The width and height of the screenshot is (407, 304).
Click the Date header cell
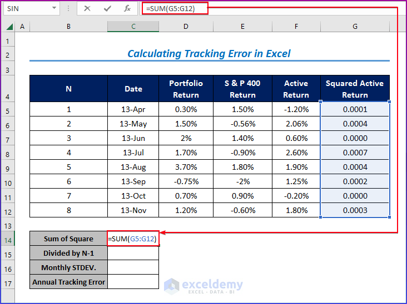pos(133,89)
